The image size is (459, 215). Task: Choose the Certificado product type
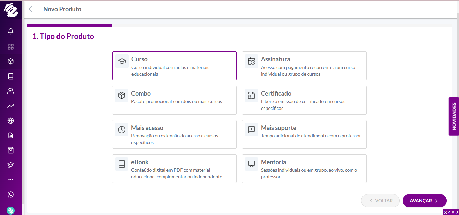coord(304,100)
